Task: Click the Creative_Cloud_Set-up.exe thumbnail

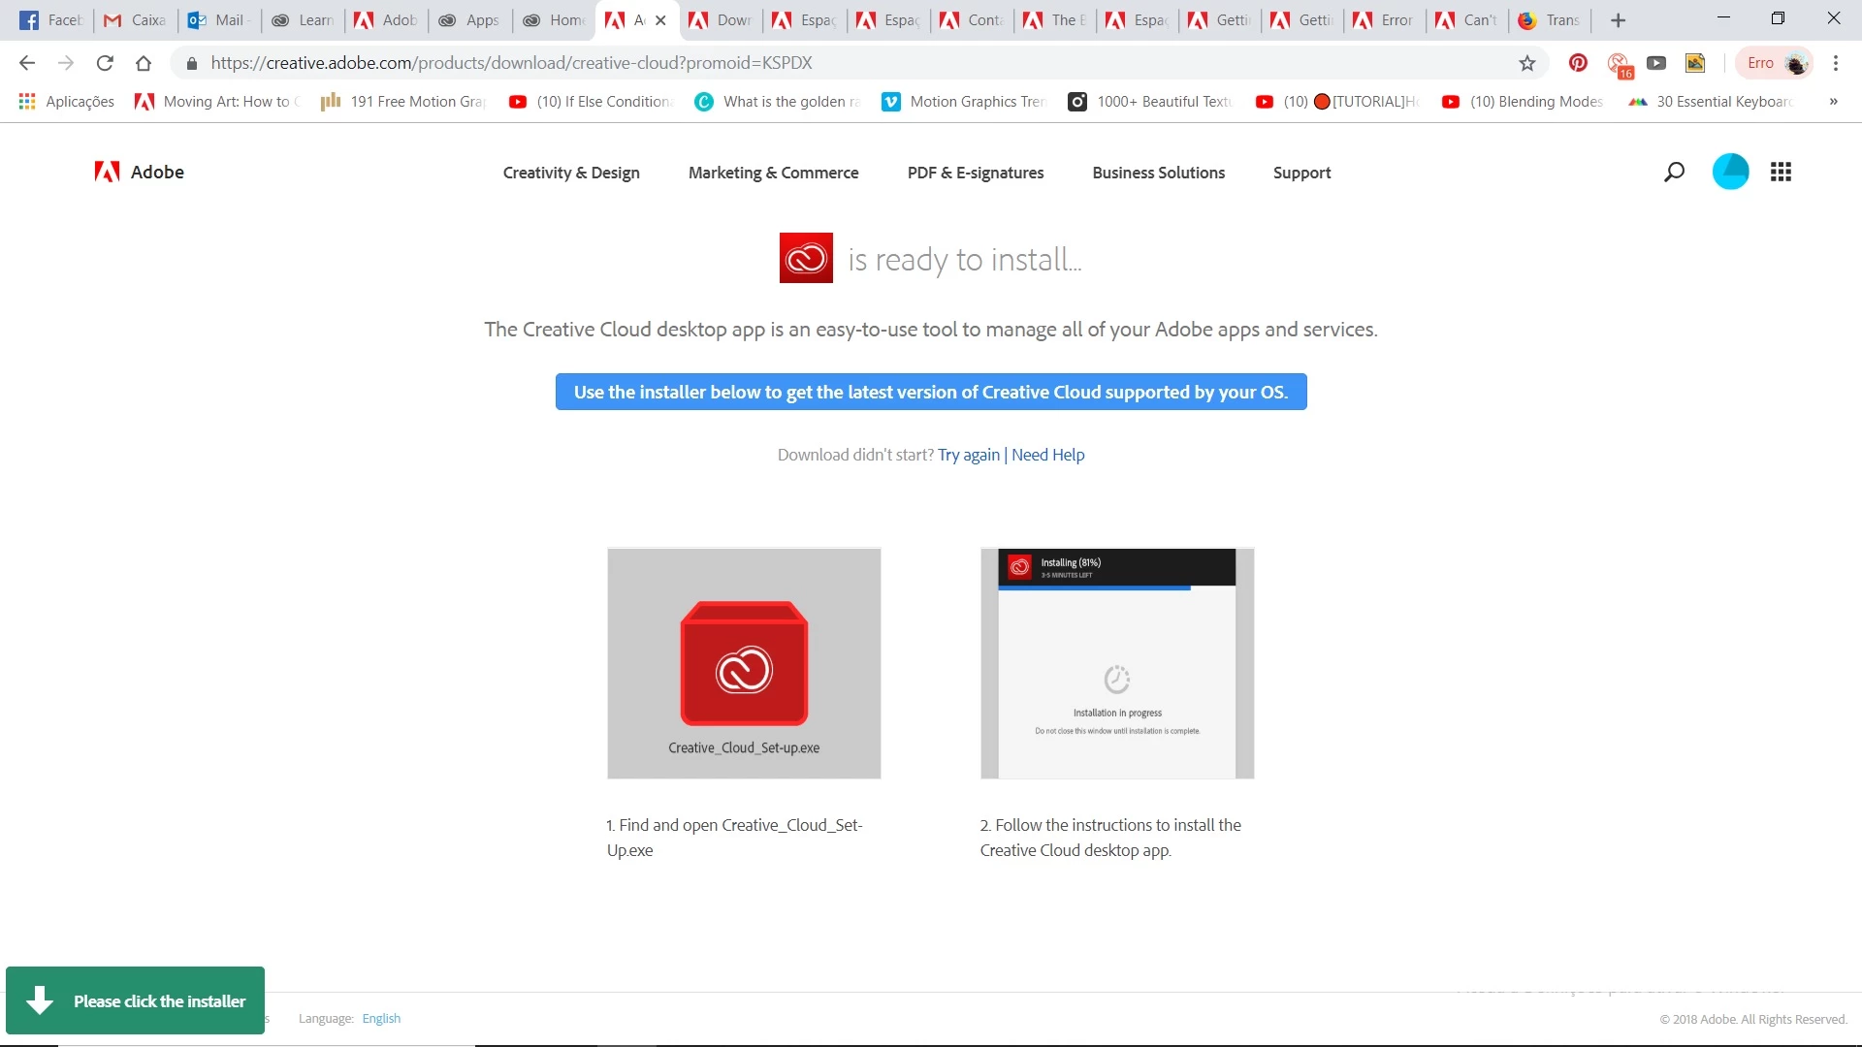Action: point(744,663)
